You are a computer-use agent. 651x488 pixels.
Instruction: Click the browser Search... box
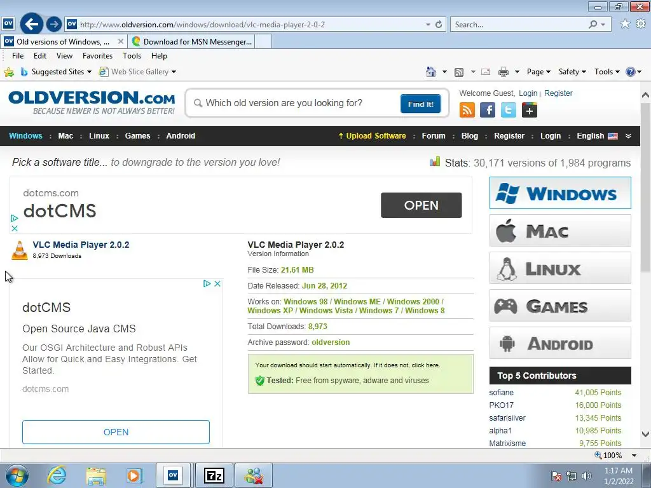point(519,25)
